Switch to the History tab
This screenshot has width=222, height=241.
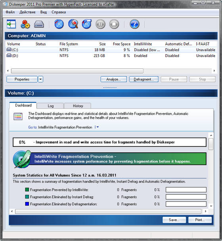(78, 106)
